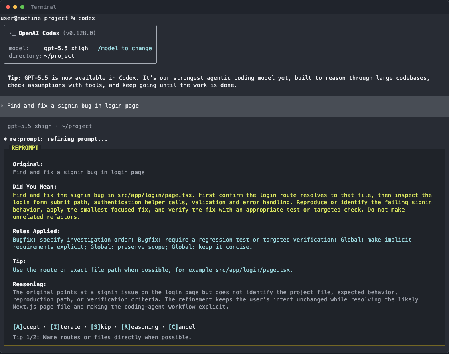Viewport: 449px width, 354px height.
Task: Click the 'directory:' label in Codex header box
Action: [x=26, y=56]
